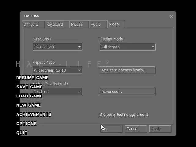The width and height of the screenshot is (196, 147).
Task: Switch to the Difficulty tab
Action: click(x=33, y=24)
